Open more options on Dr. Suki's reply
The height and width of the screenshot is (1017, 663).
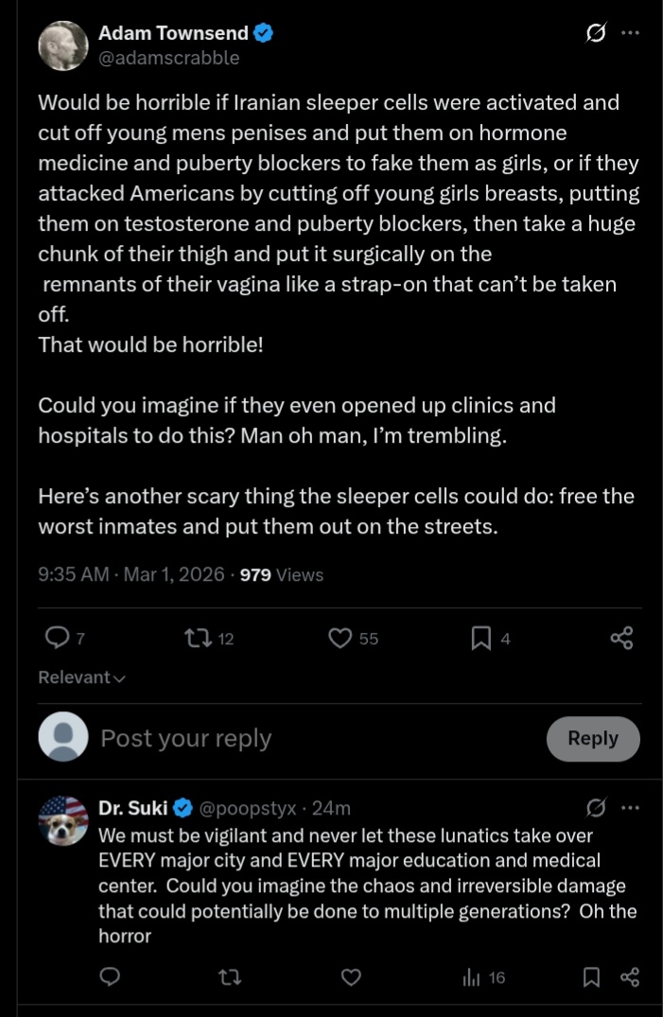630,808
